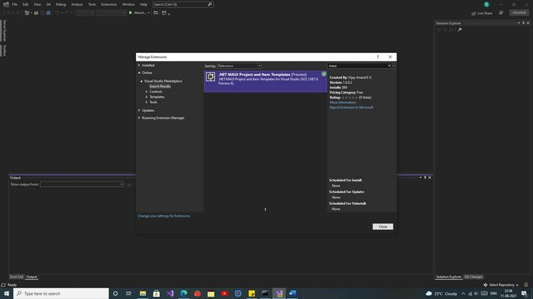This screenshot has height=299, width=533.
Task: Expand the Tools node in Manage Extensions tree
Action: (147, 102)
